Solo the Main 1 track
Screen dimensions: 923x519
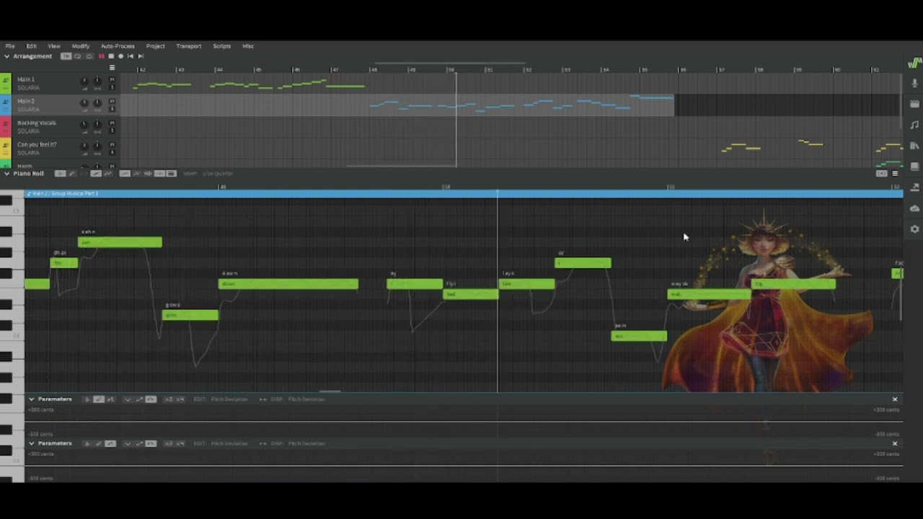point(112,87)
